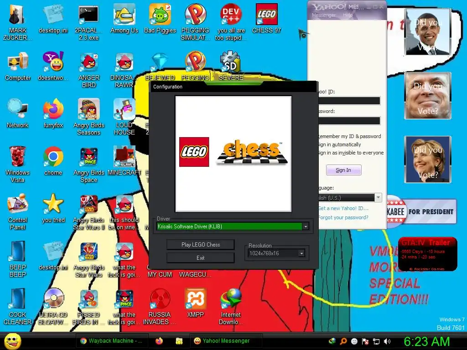Expand the Driver dropdown in Configuration
The image size is (467, 350).
(x=306, y=226)
